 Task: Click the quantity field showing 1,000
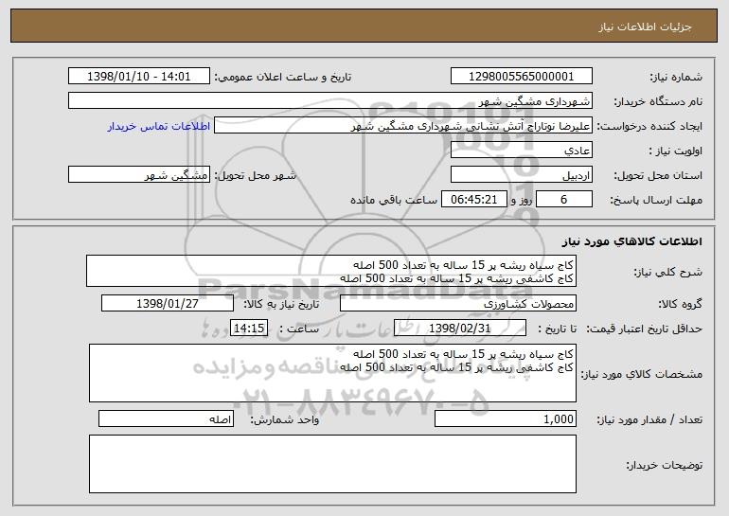(506, 418)
